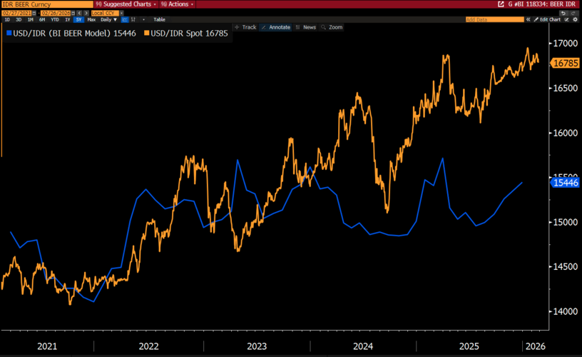
Task: Click the bar chart type icon
Action: pyautogui.click(x=133, y=19)
